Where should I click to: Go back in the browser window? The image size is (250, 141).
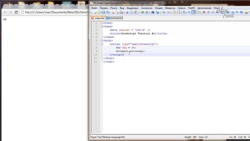click(5, 12)
